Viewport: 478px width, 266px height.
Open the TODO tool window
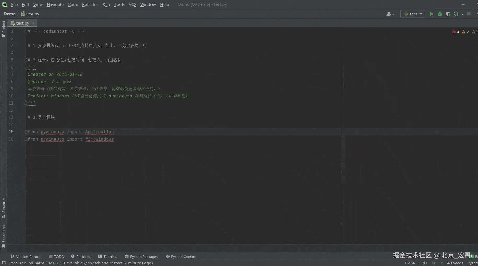[x=56, y=257]
